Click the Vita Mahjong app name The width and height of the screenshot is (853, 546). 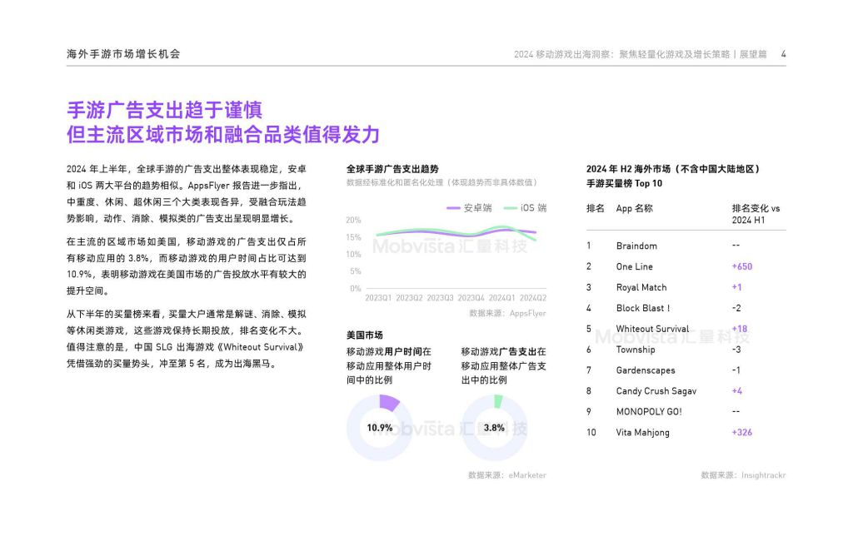click(642, 432)
